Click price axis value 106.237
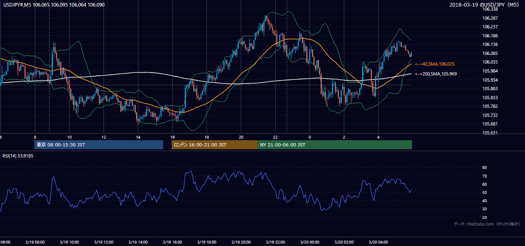This screenshot has width=525, height=246. tap(490, 27)
